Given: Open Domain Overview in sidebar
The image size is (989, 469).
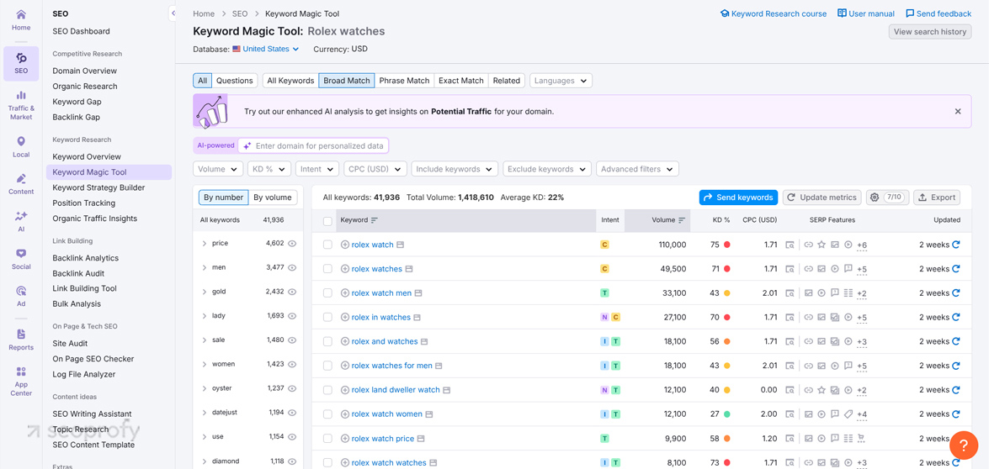Looking at the screenshot, I should [x=84, y=71].
